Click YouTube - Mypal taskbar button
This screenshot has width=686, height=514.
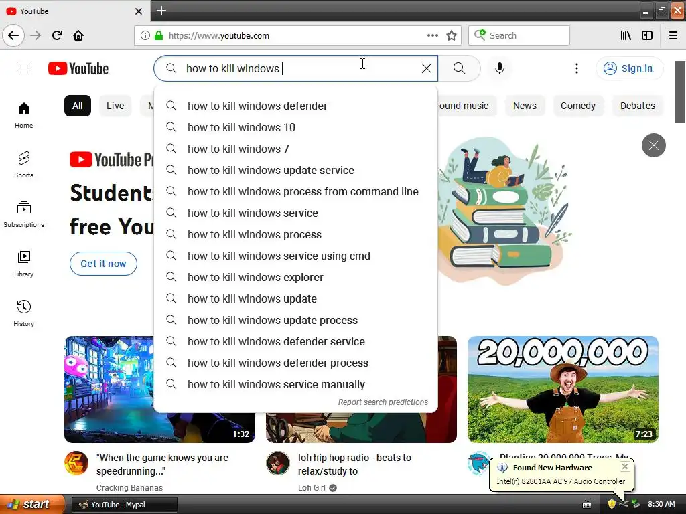(124, 505)
